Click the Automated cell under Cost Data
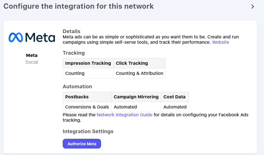 click(x=175, y=107)
